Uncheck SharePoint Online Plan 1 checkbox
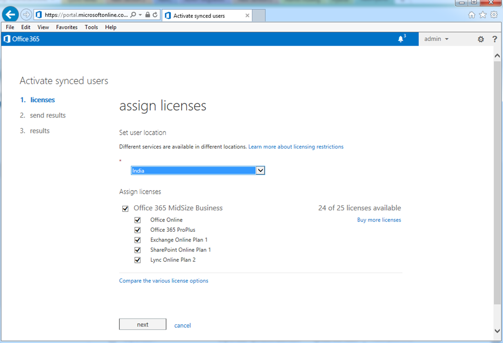This screenshot has height=343, width=503. pyautogui.click(x=138, y=250)
